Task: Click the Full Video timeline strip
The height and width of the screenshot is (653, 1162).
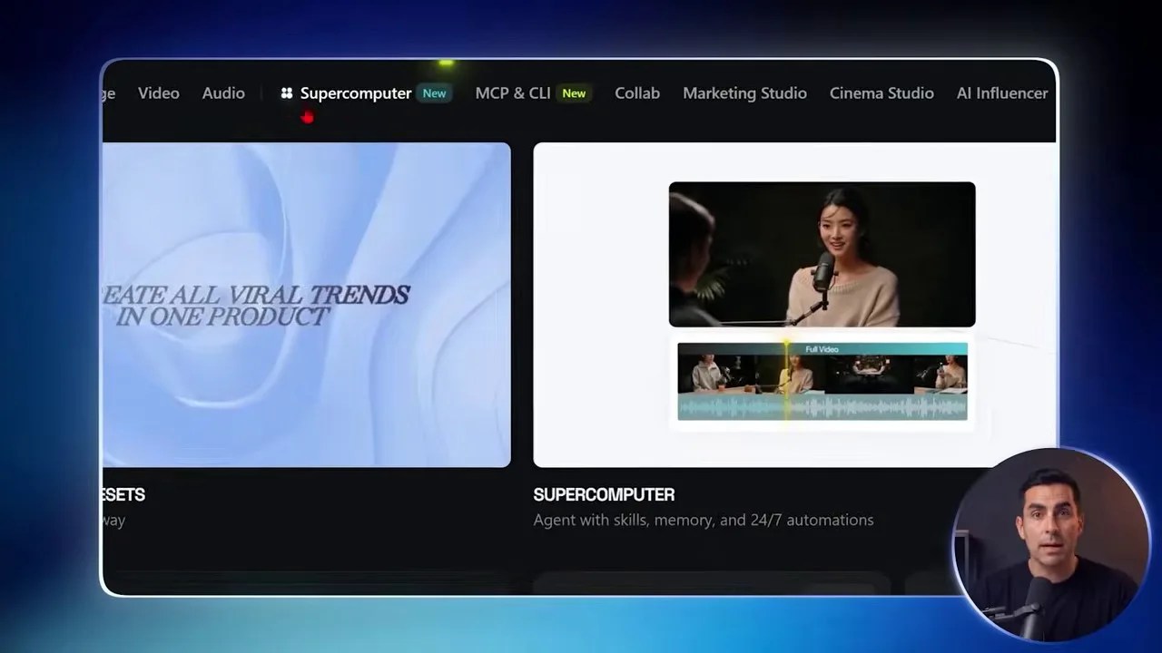Action: point(822,349)
